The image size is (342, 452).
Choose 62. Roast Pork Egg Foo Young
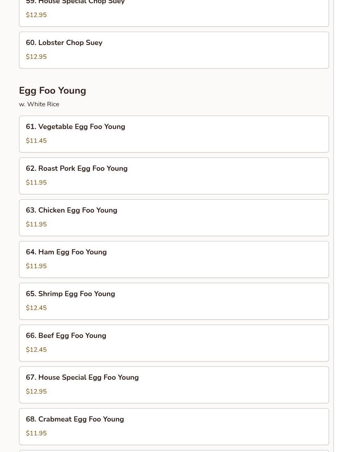click(77, 169)
